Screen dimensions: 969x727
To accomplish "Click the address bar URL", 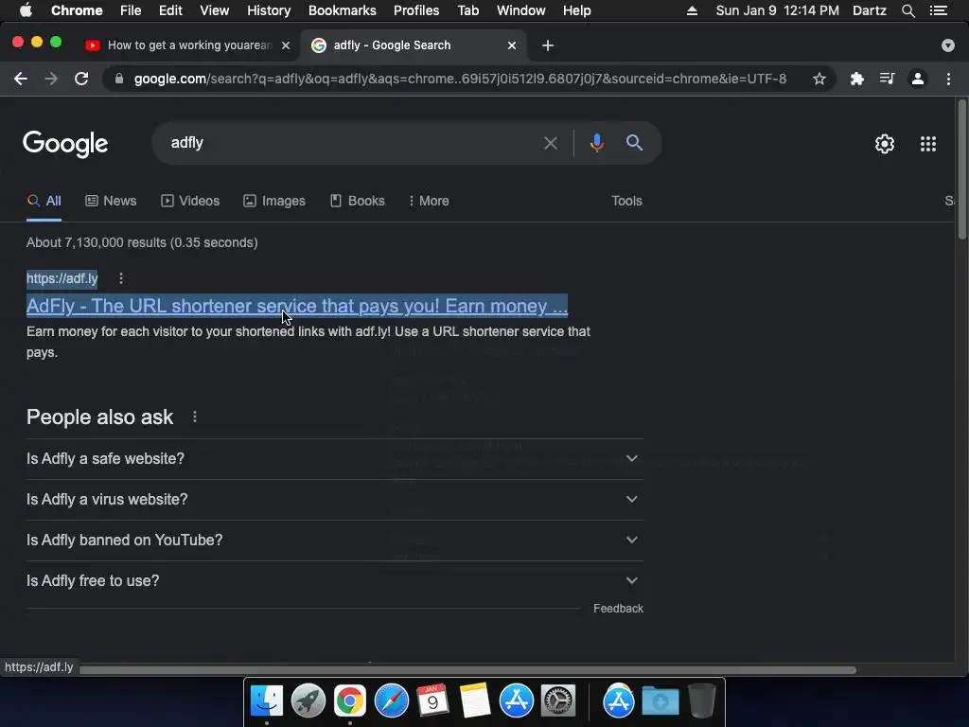I will [461, 79].
